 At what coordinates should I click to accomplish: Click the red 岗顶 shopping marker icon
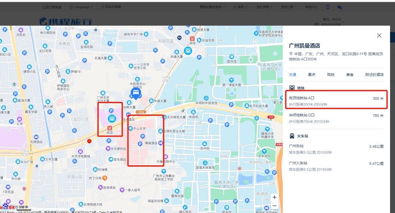pos(110,128)
